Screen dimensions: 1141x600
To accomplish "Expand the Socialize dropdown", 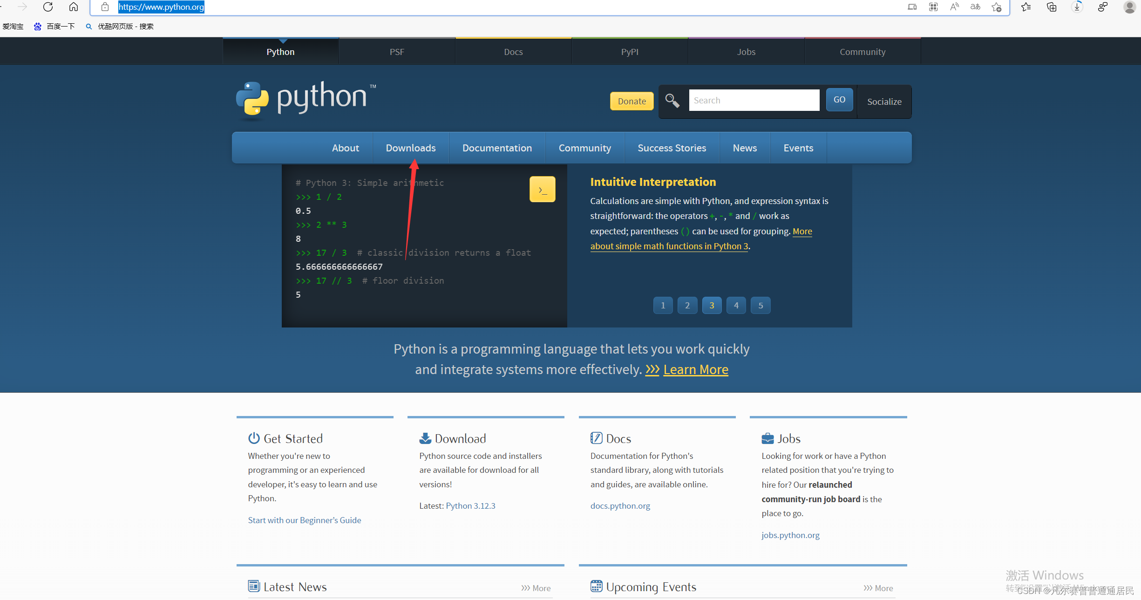I will tap(884, 102).
